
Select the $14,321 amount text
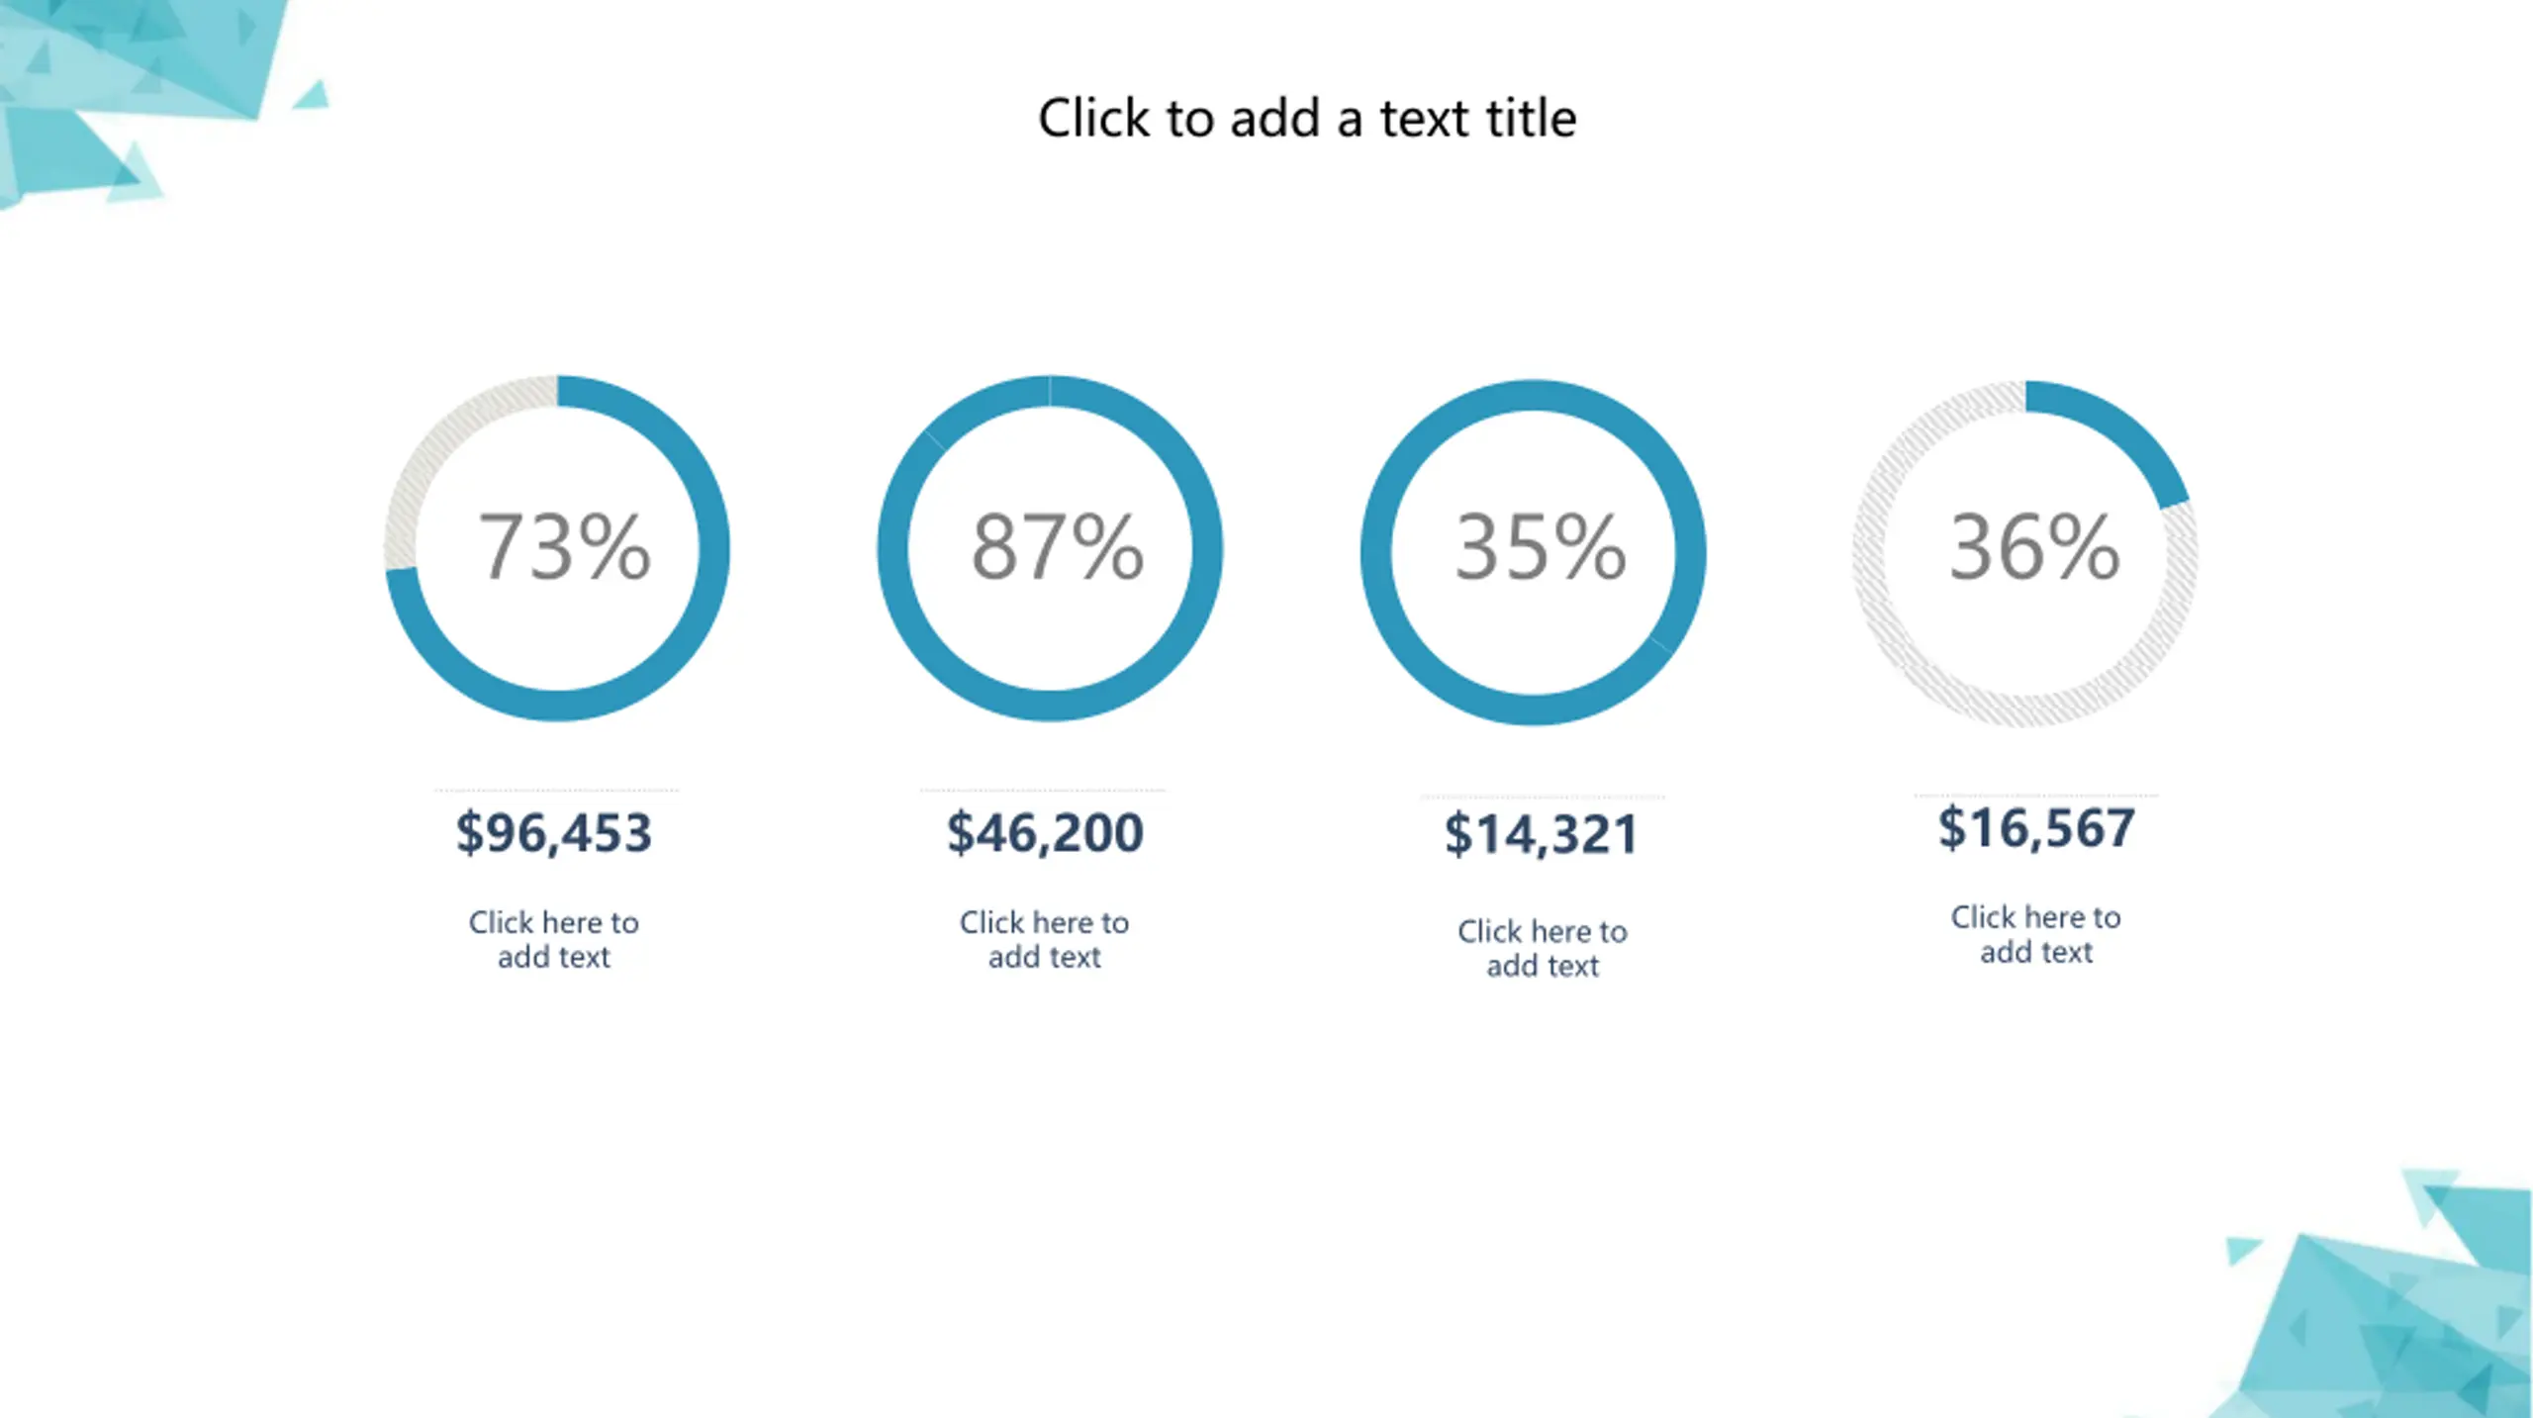(1542, 834)
